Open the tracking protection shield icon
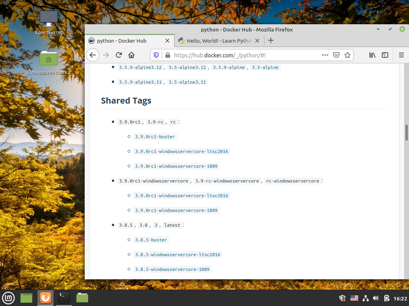Viewport: 409px width, 306px height. tap(156, 55)
